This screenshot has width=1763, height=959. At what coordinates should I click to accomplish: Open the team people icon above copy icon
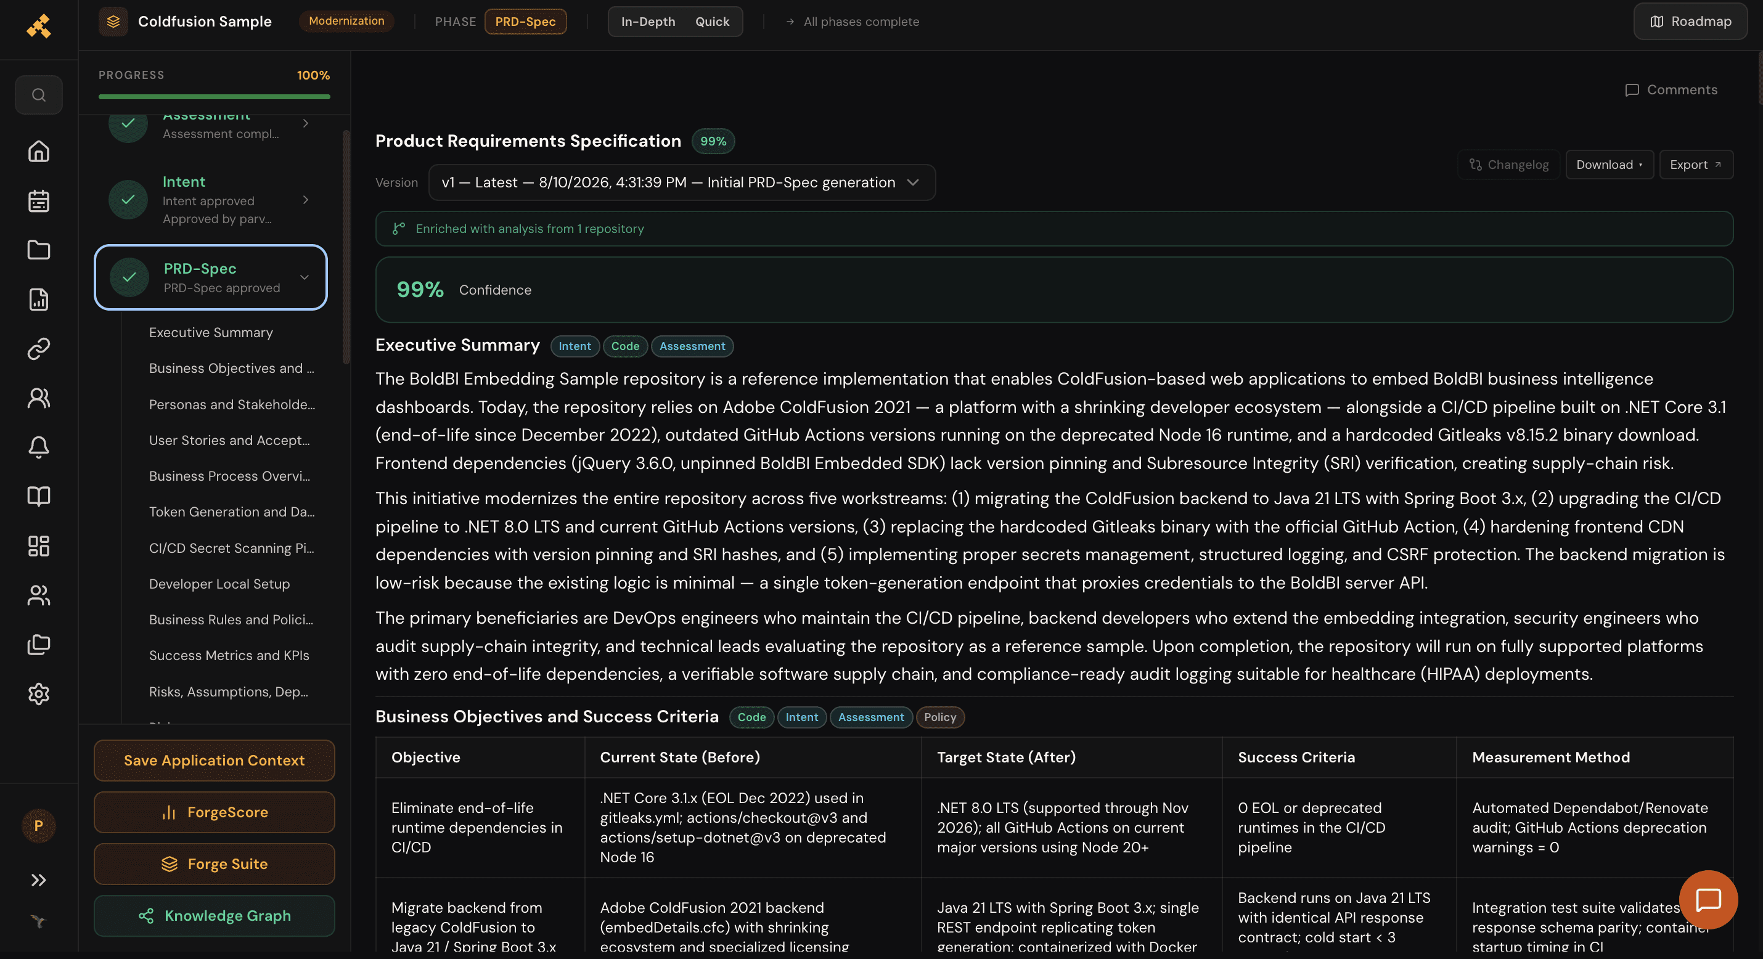(x=38, y=595)
